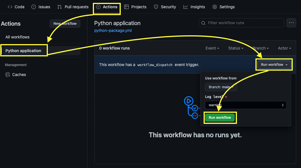This screenshot has width=301, height=168.
Task: Focus the Filter workflow runs field
Action: pos(241,23)
